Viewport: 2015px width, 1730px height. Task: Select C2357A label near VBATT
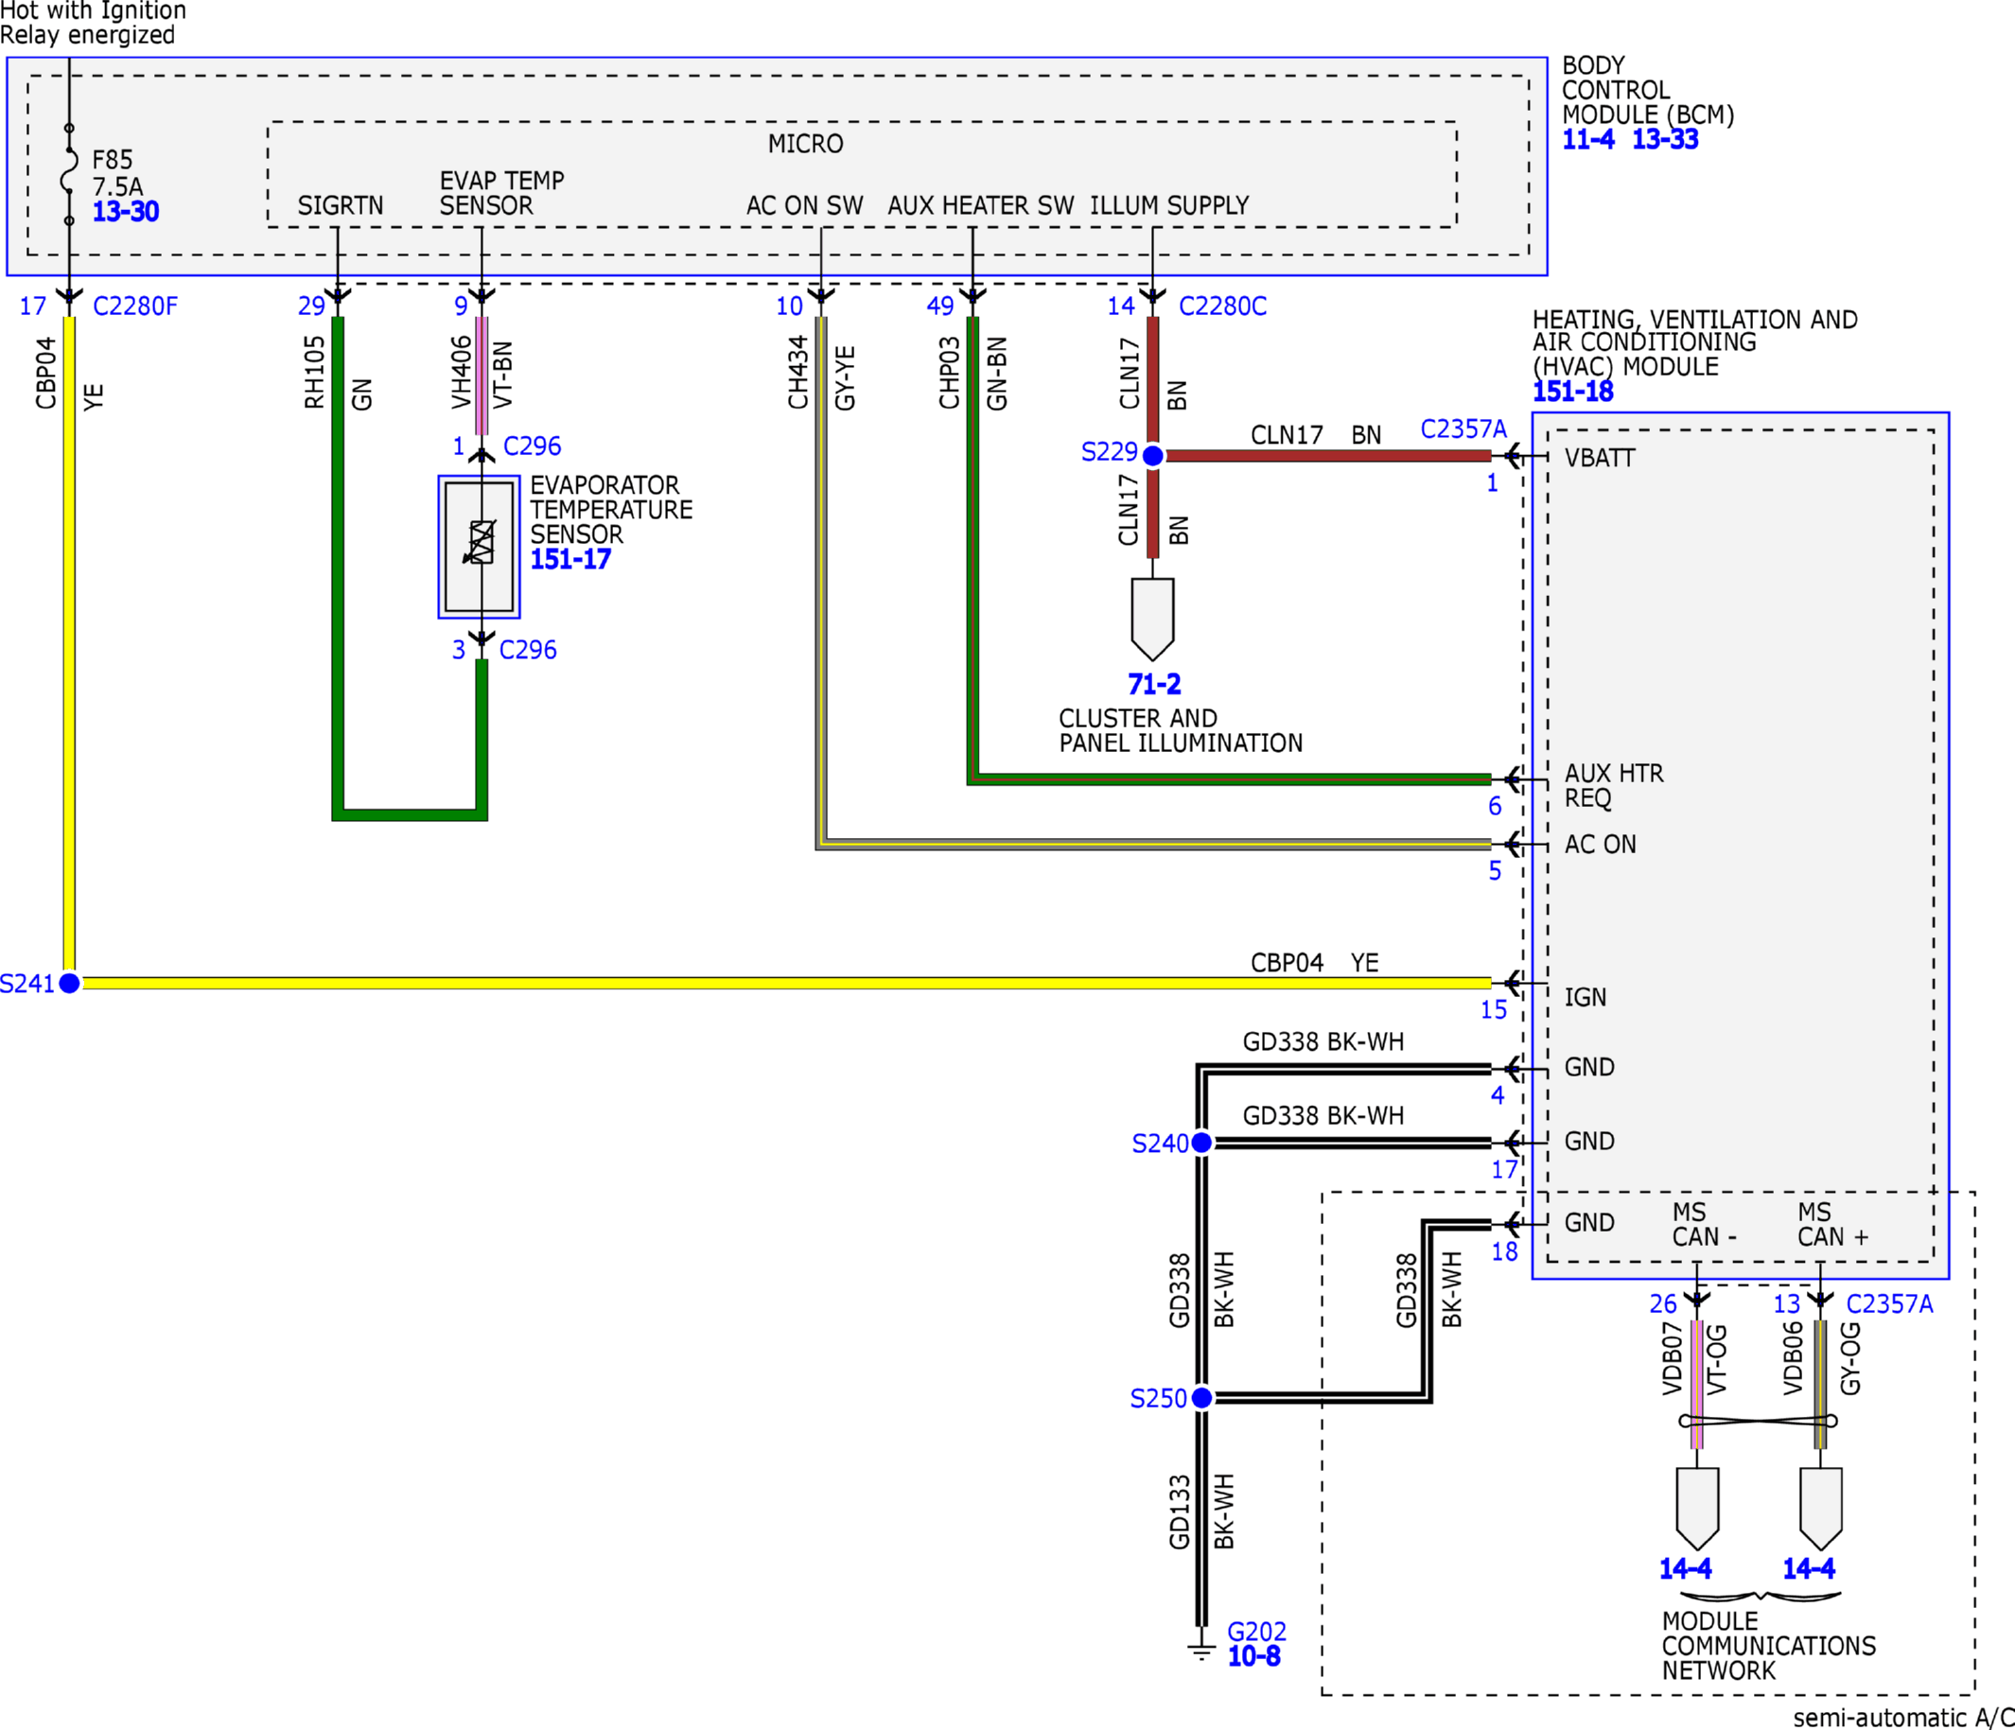click(1463, 428)
